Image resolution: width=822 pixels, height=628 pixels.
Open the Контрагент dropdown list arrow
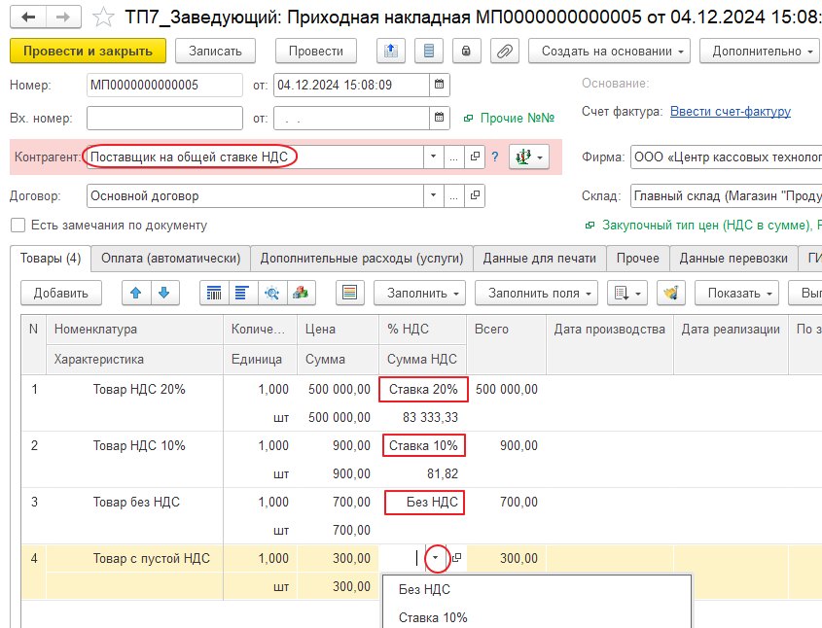tap(433, 157)
